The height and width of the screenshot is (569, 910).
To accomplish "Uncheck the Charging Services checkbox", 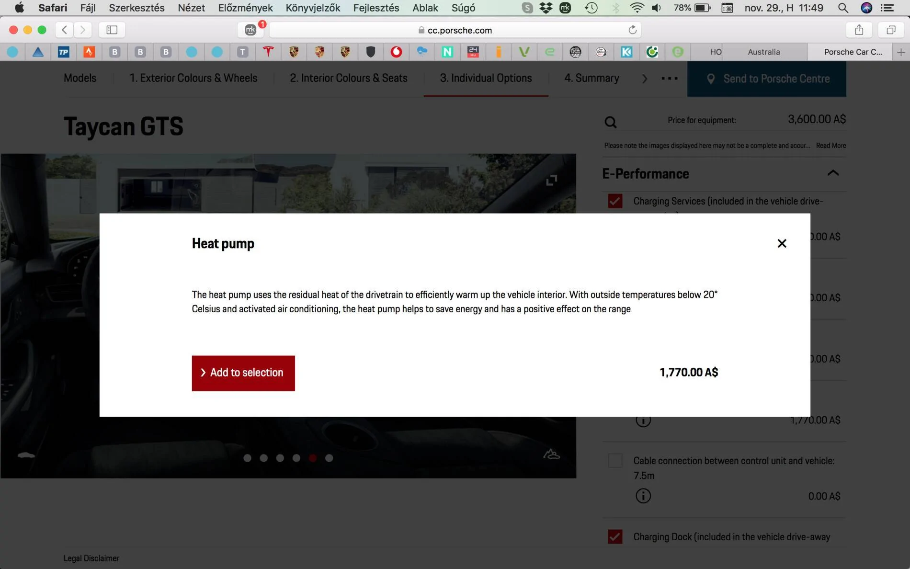I will pyautogui.click(x=615, y=201).
